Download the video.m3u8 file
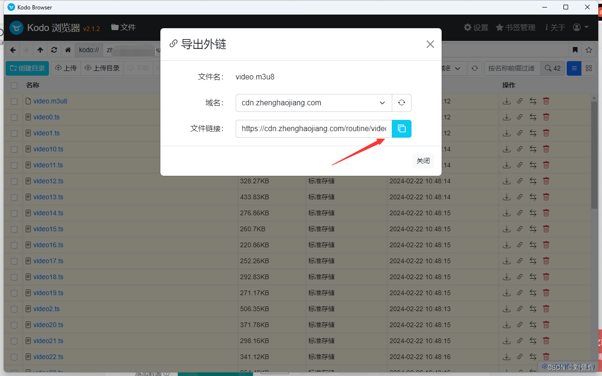 click(507, 101)
